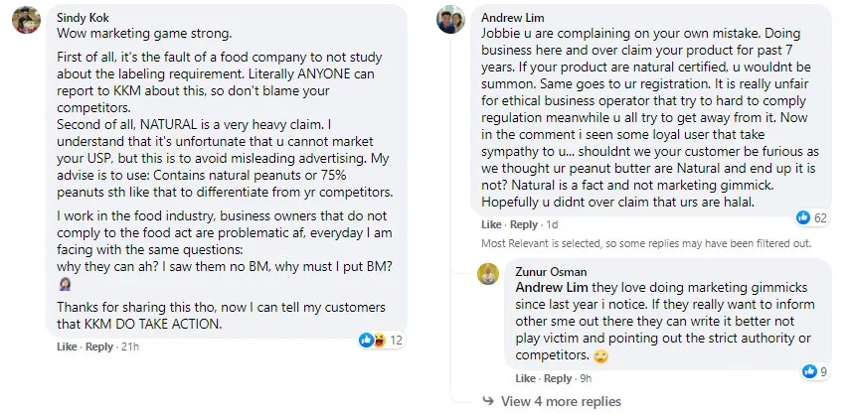View reactions on Sindy Kok's comment

pos(382,340)
